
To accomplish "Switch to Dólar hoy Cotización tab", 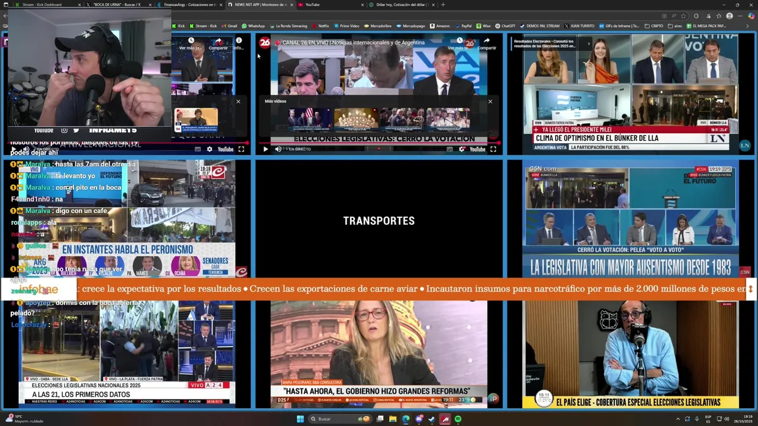I will coord(402,5).
